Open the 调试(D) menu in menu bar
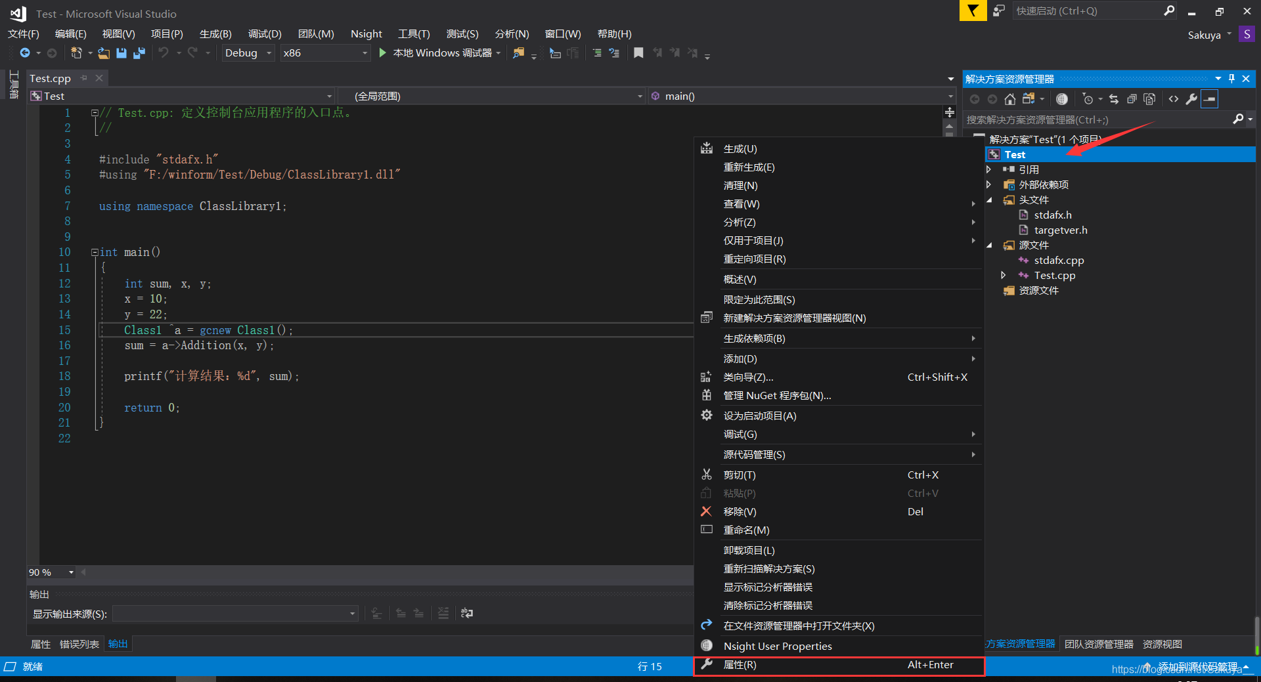 pos(265,34)
